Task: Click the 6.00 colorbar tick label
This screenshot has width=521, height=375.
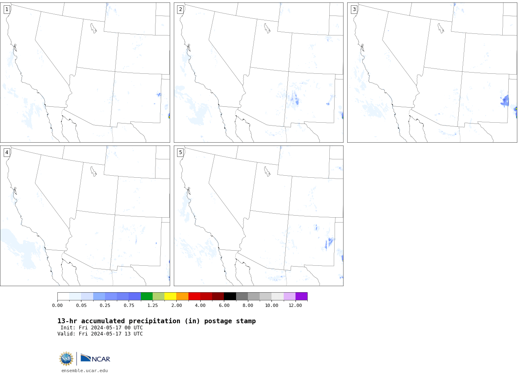Action: click(x=224, y=306)
